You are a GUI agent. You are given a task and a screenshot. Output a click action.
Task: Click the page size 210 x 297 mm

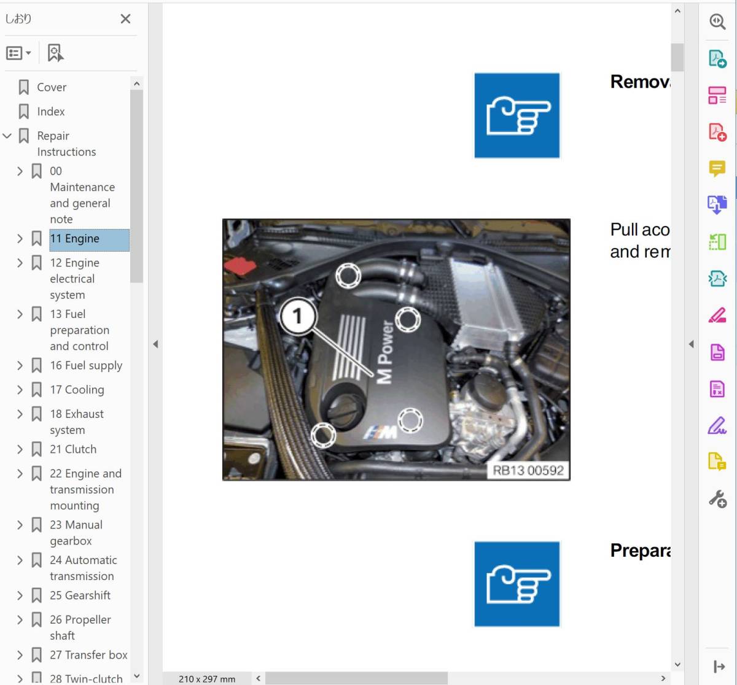[207, 679]
